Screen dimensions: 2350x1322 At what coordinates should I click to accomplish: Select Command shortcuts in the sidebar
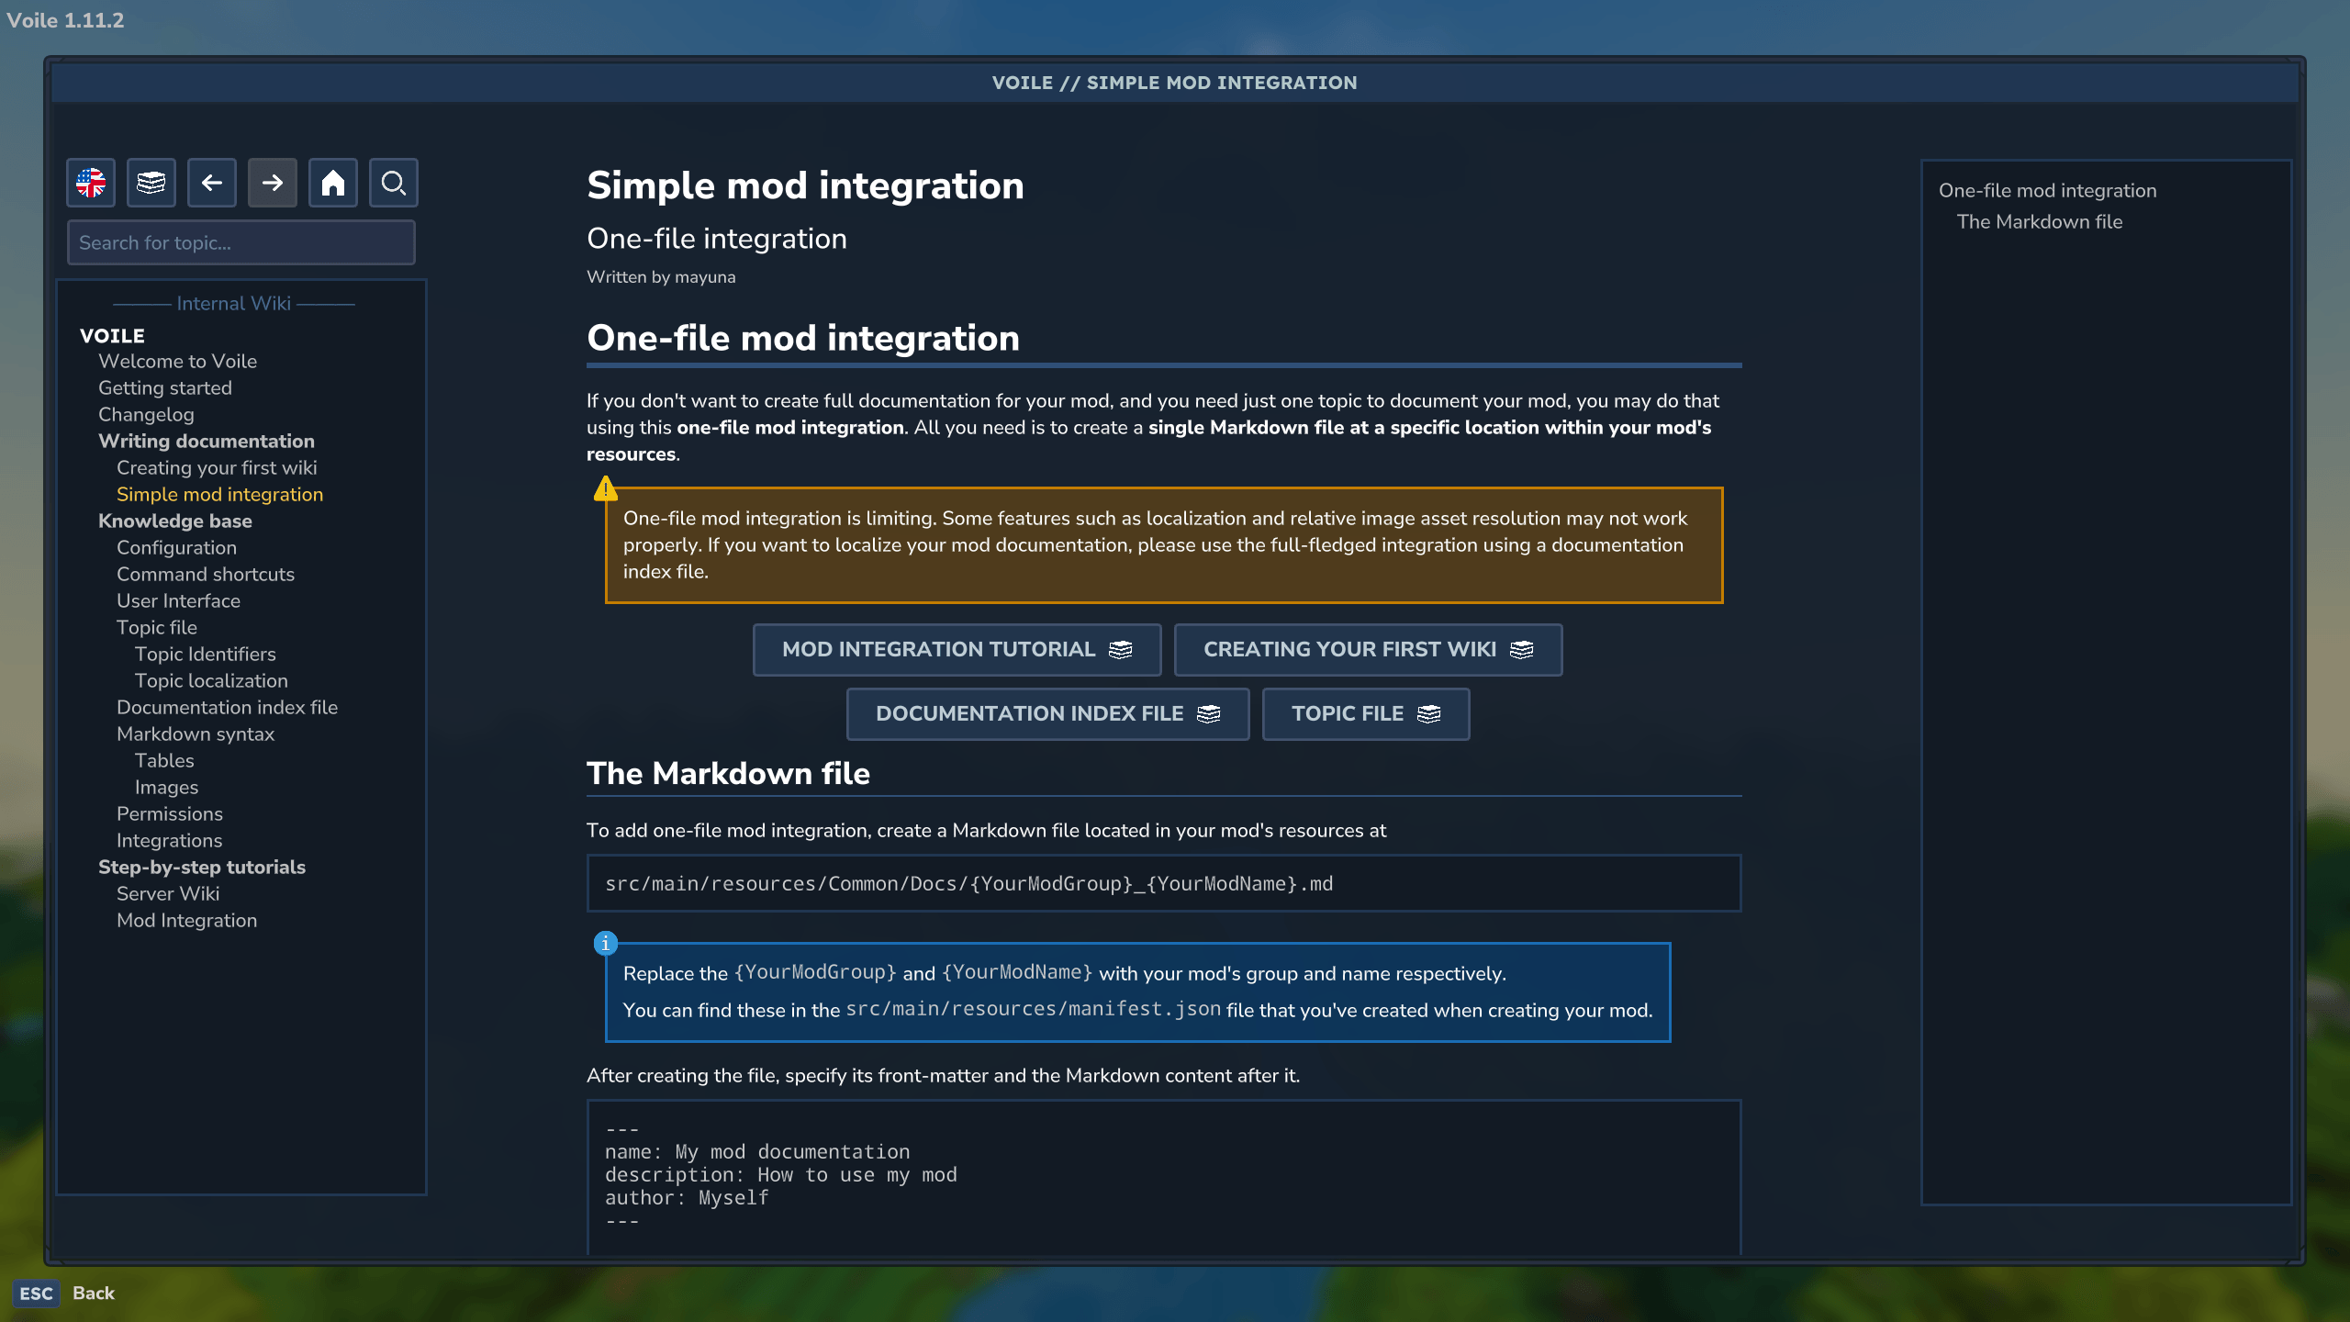coord(206,574)
